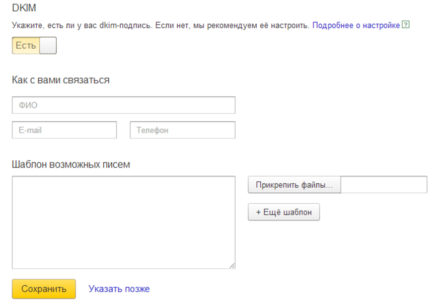
Task: Click inside the letter template text area
Action: click(123, 222)
